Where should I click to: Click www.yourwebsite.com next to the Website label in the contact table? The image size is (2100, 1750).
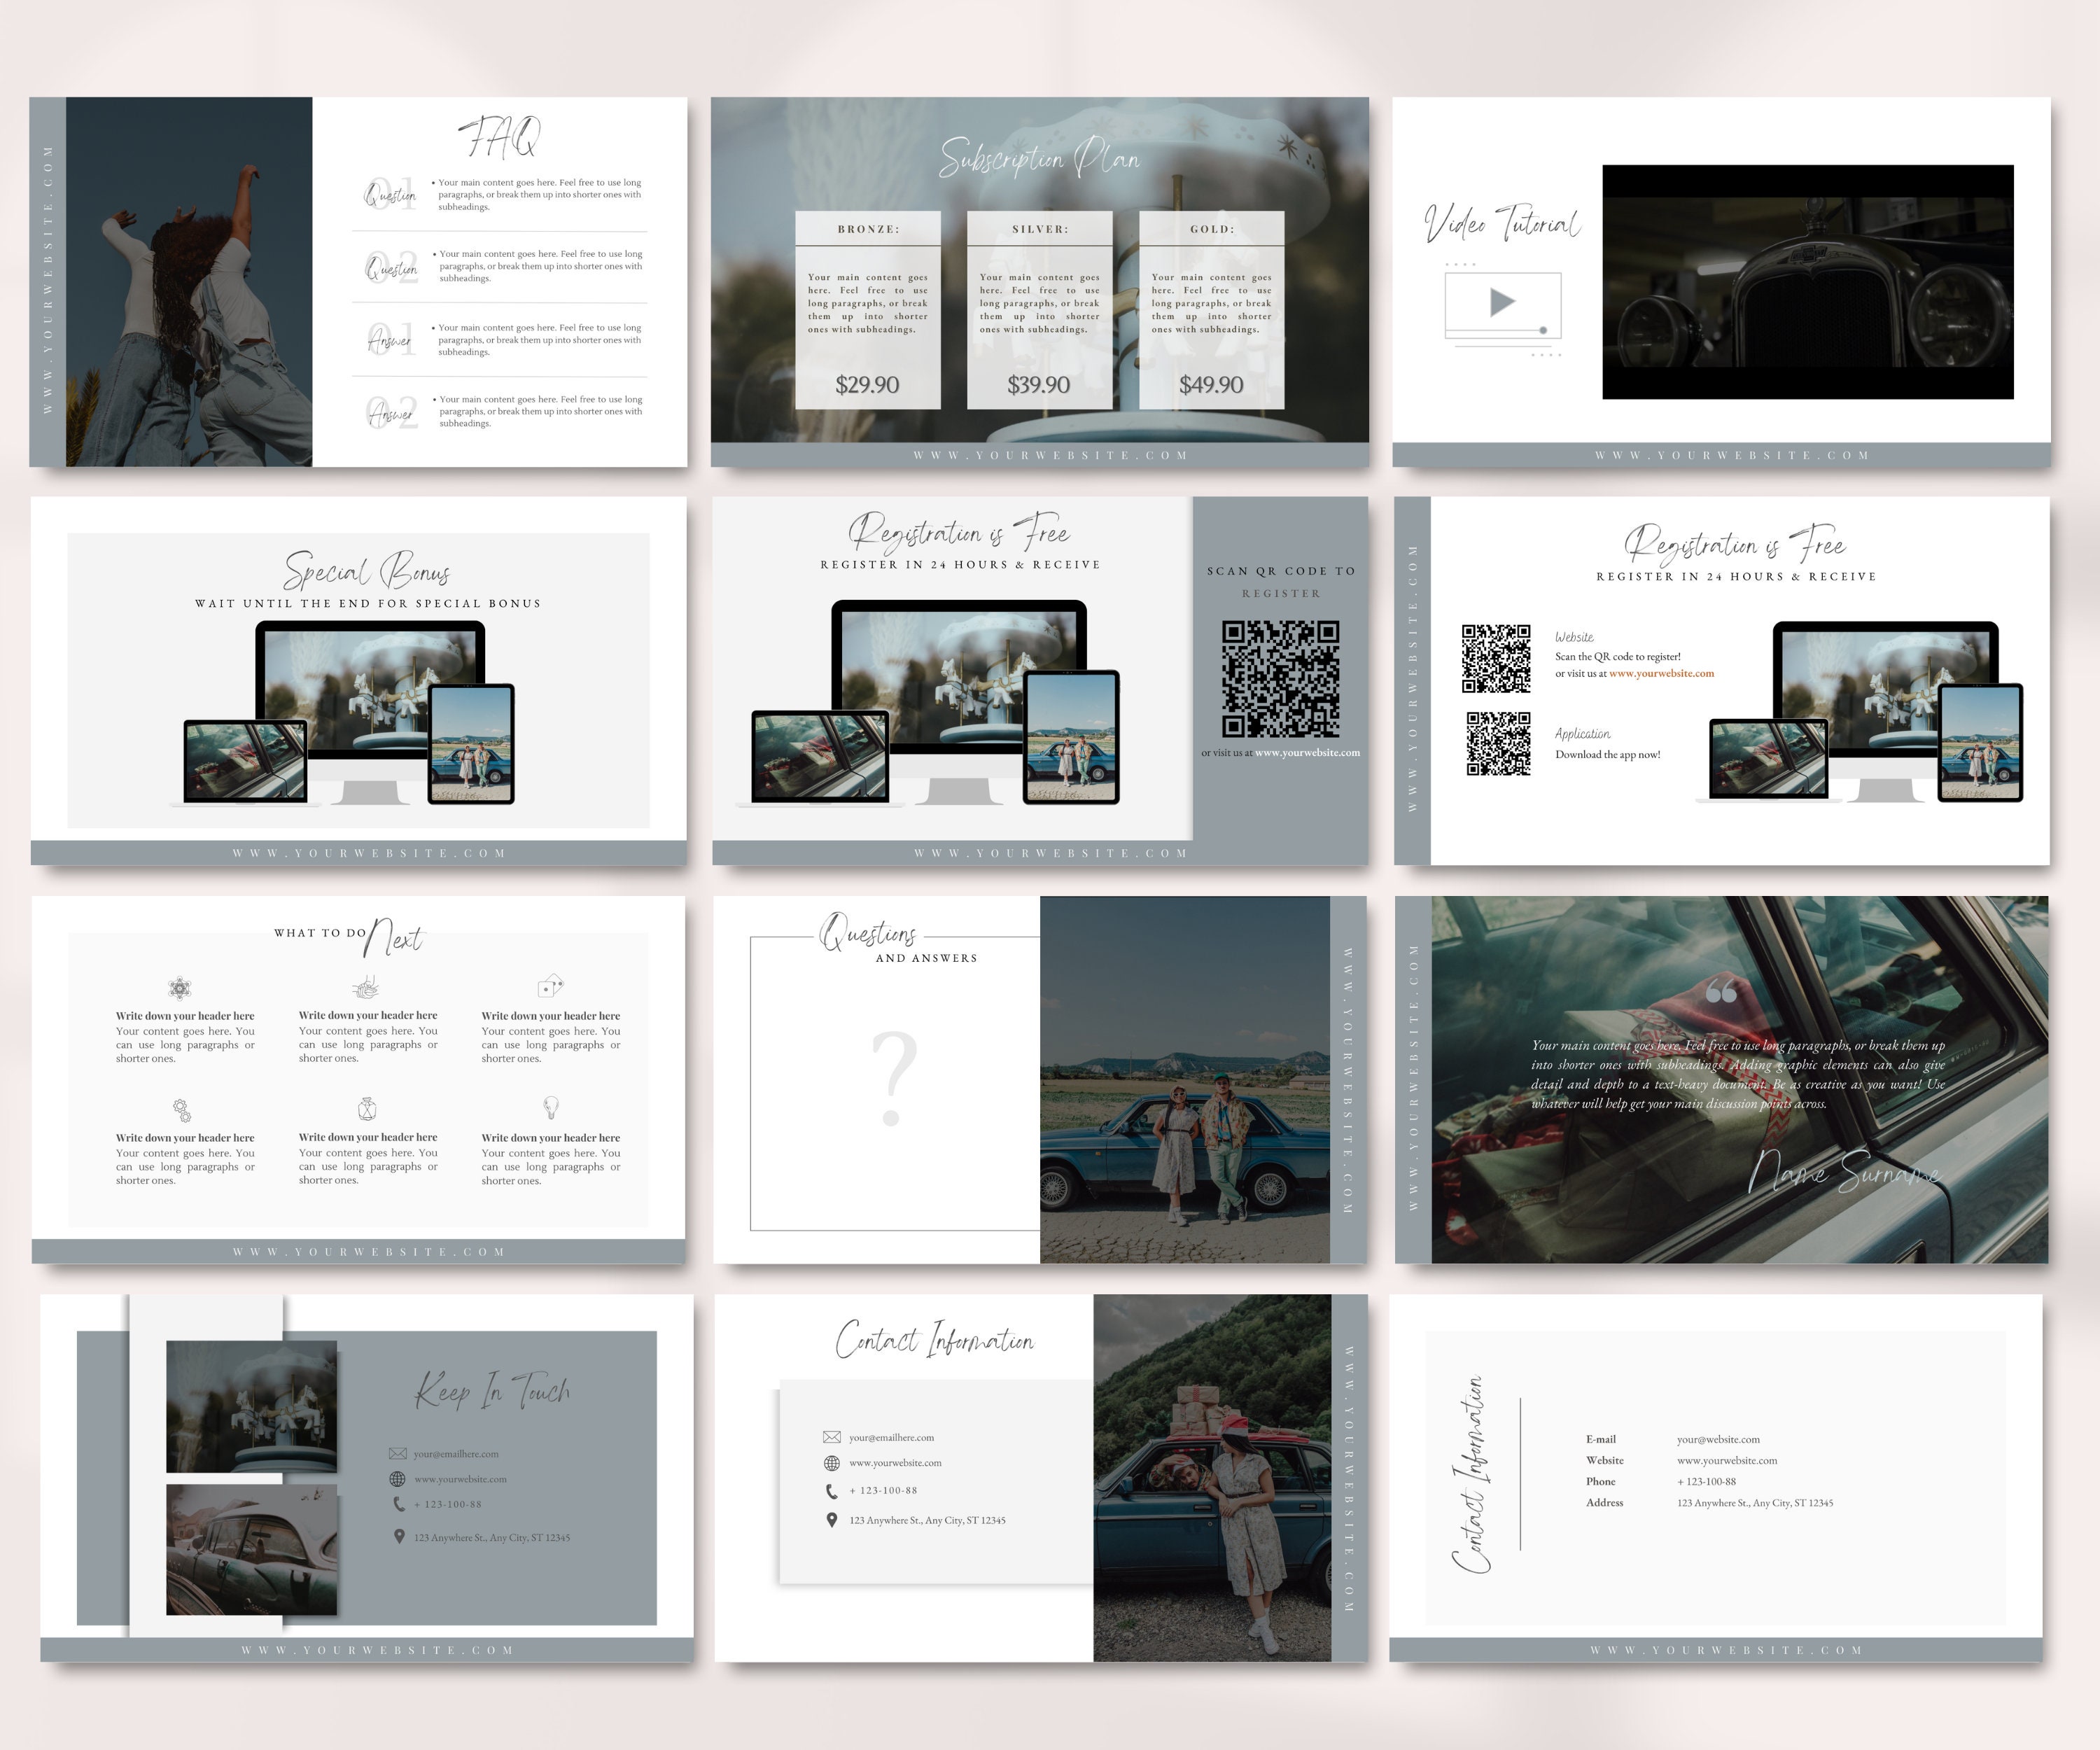tap(1727, 1461)
